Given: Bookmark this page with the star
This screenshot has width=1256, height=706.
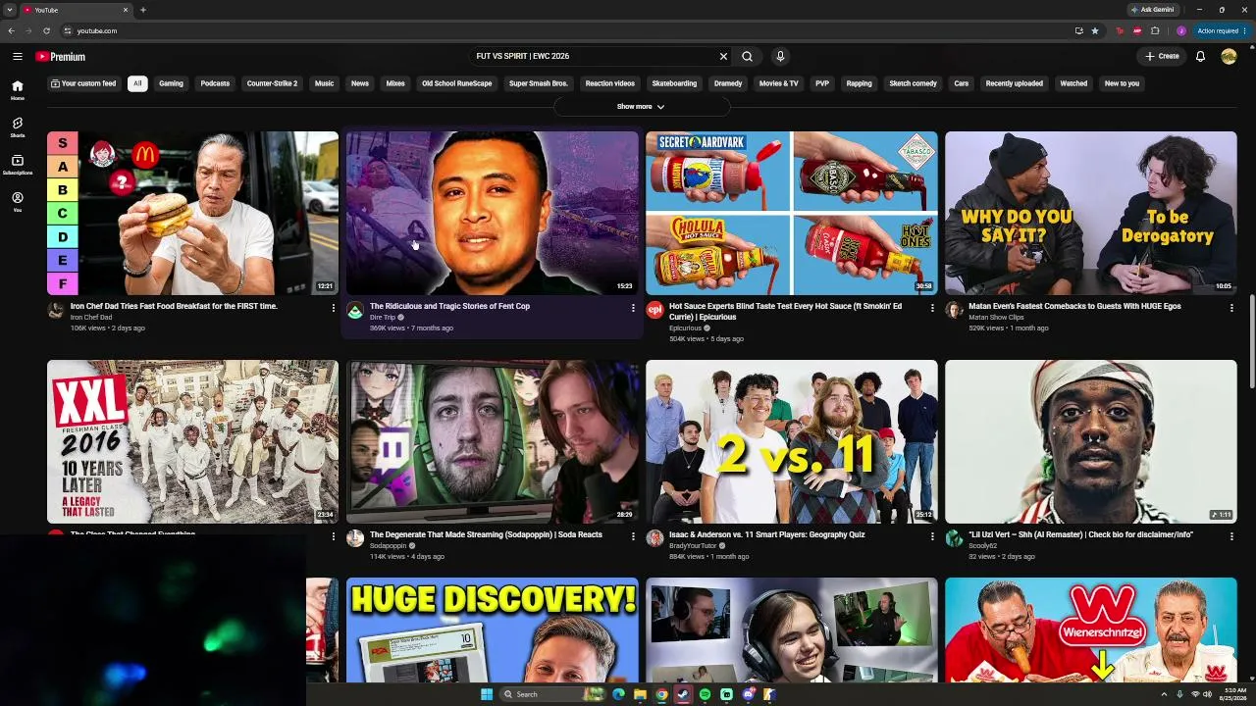Looking at the screenshot, I should pyautogui.click(x=1095, y=30).
